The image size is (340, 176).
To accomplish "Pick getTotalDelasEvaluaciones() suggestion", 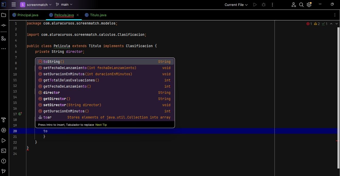I will (x=105, y=80).
